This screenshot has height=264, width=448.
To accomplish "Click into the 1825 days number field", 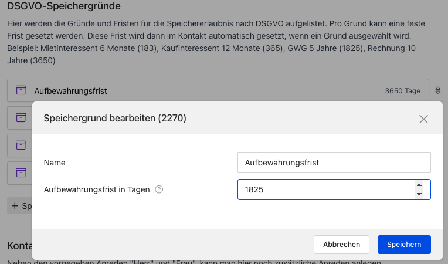I will [x=323, y=189].
